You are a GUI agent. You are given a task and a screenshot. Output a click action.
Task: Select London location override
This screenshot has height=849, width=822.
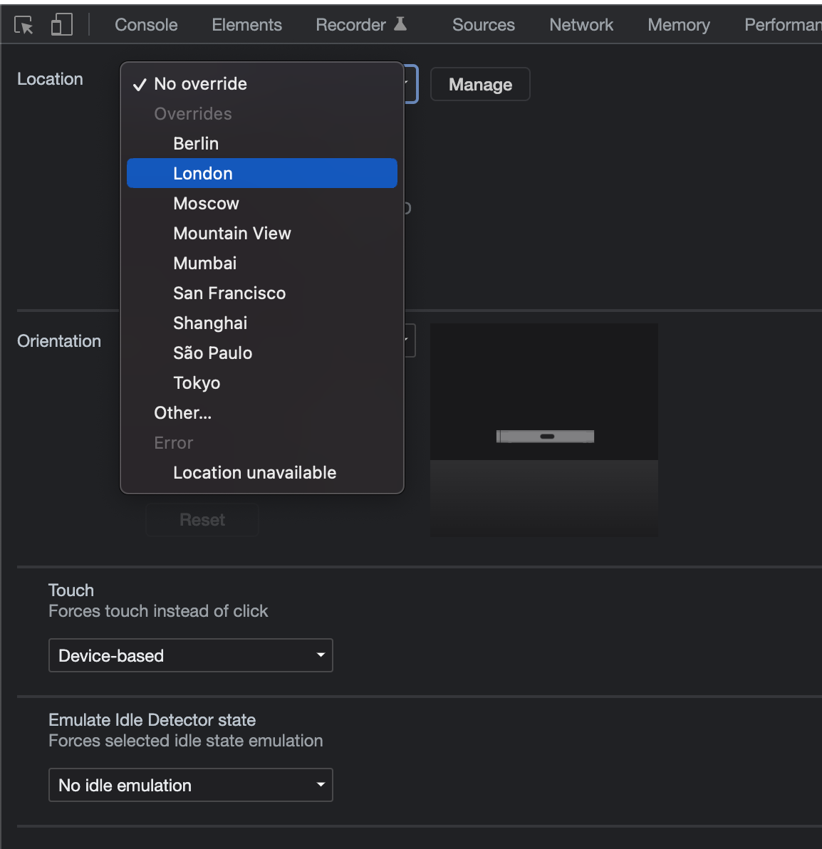tap(203, 174)
